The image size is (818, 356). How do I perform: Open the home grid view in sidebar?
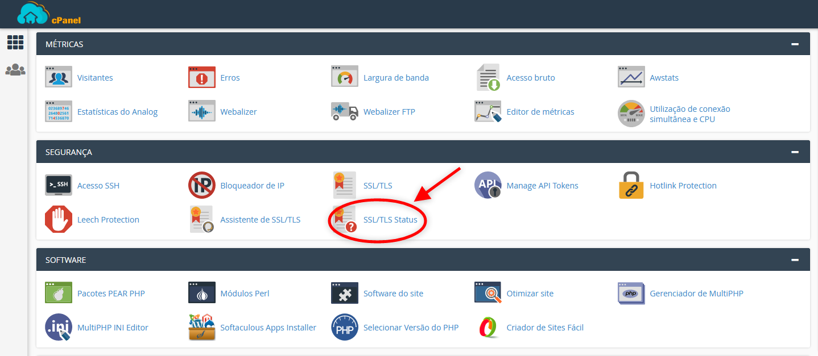[15, 42]
